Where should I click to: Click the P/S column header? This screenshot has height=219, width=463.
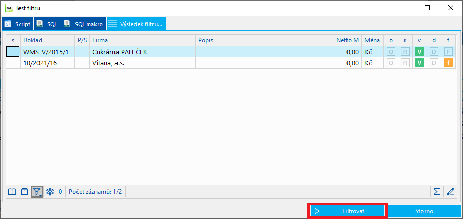[x=82, y=40]
